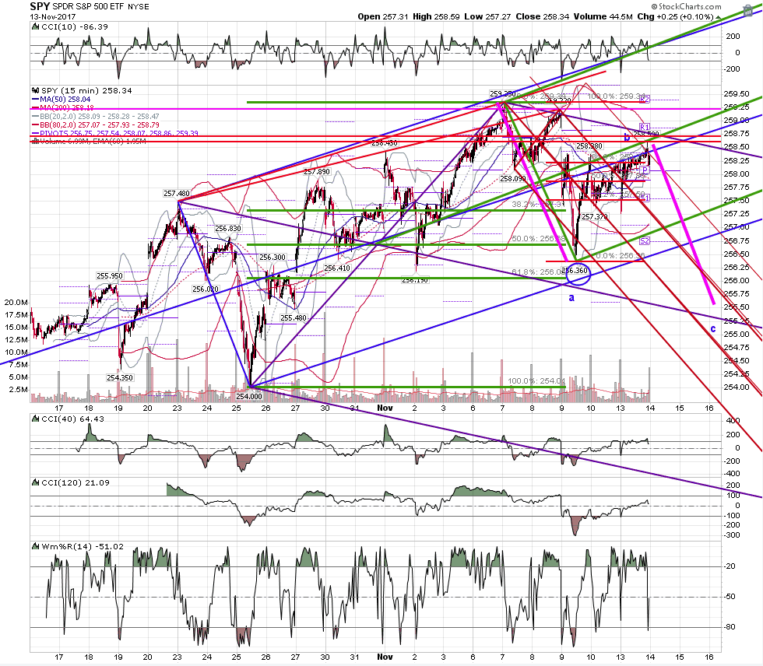
Task: Click the SPY ticker symbol in the header
Action: point(40,6)
